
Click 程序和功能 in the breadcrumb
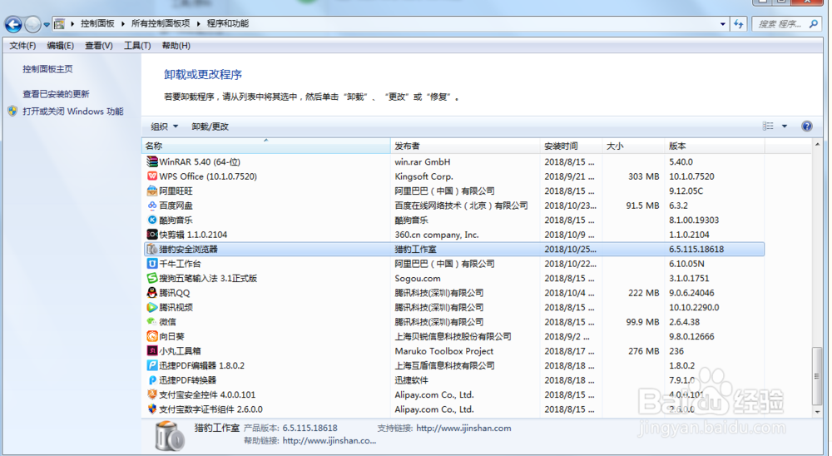228,23
